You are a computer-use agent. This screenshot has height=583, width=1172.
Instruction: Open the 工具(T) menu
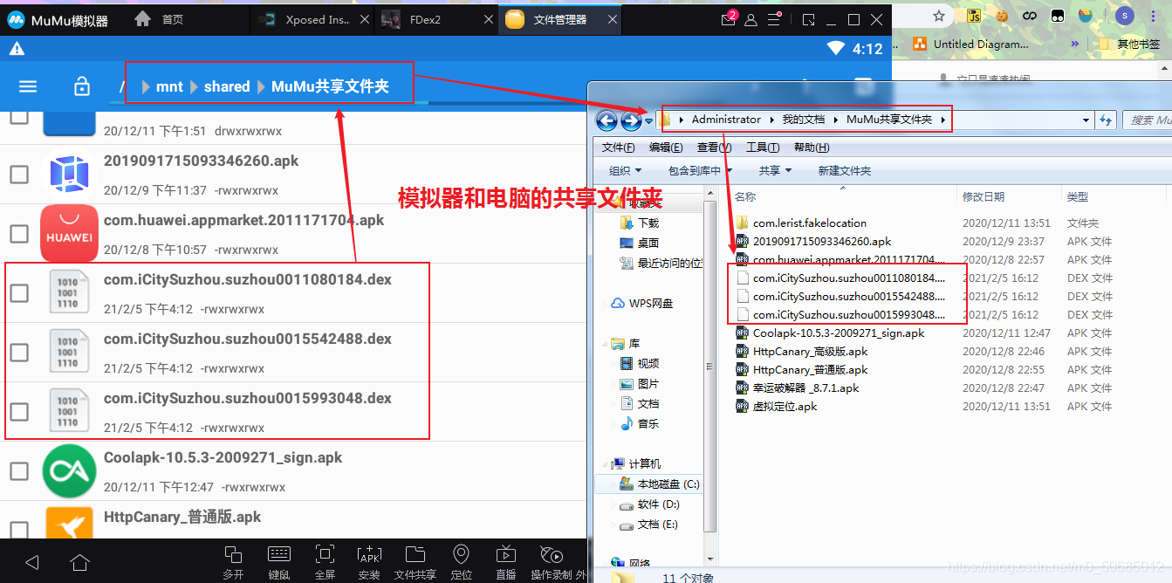point(763,147)
